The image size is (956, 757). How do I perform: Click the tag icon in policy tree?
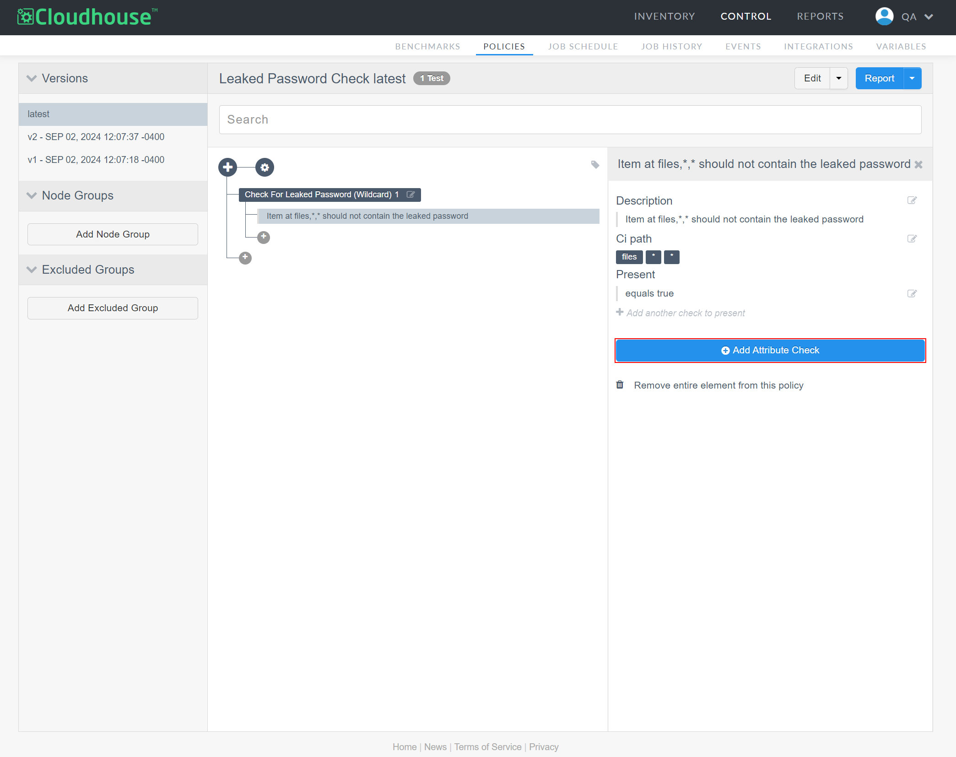[x=595, y=165]
